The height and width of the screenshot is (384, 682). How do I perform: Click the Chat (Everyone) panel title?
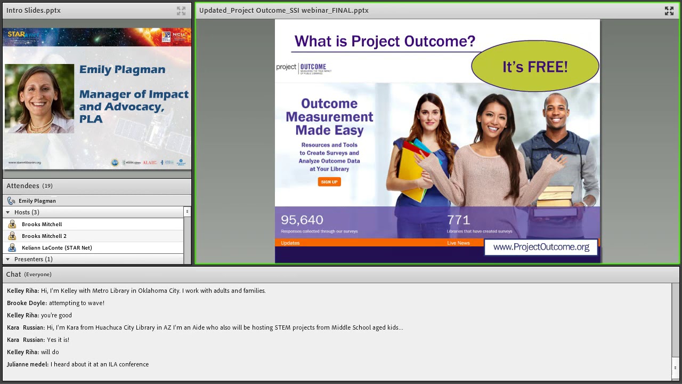pyautogui.click(x=29, y=274)
